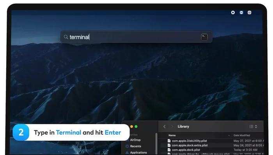
Task: Click the 'Today at 3:20 AM' date cell
Action: point(245,150)
